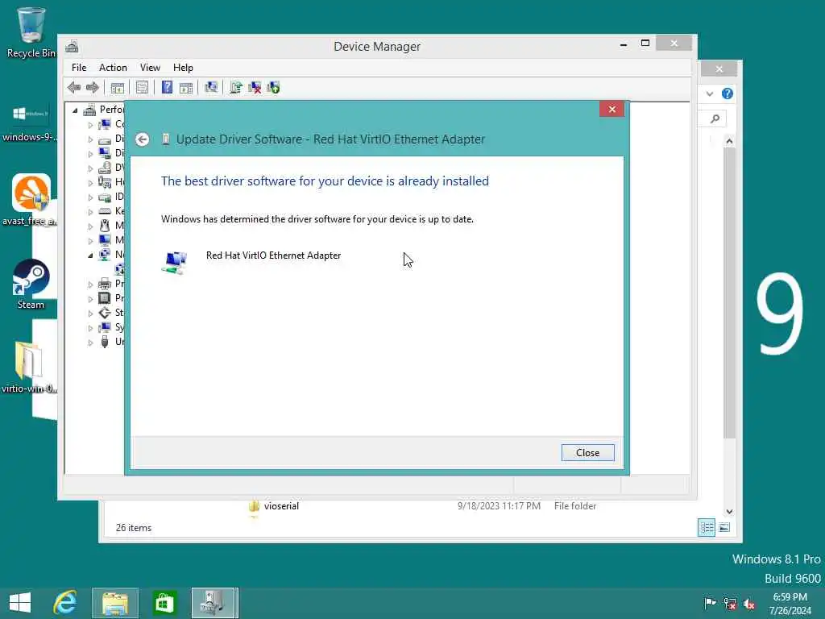Click the 'Red Hat VirtIO Ethernet Adapter' device label

[273, 255]
